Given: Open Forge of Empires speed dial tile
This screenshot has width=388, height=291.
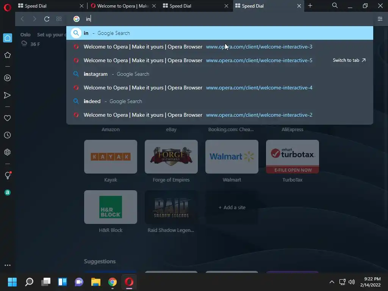Looking at the screenshot, I should pos(171,156).
